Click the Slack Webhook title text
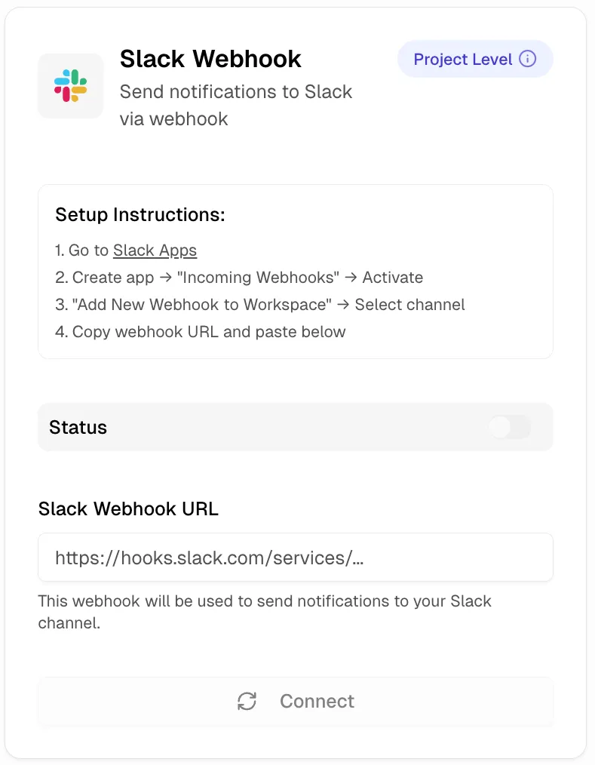 coord(210,58)
